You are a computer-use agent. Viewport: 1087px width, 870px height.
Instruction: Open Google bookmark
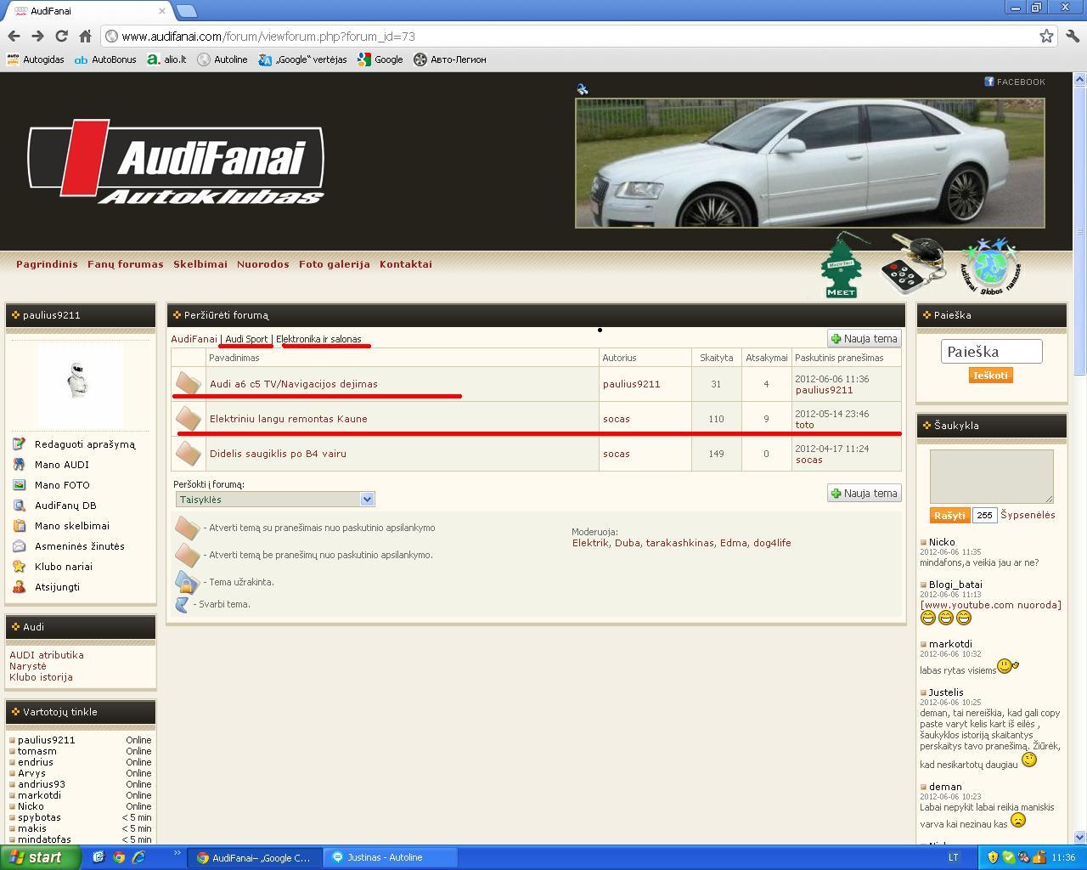tap(380, 59)
